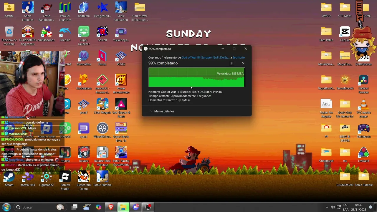
Task: Open the UMOD folder
Action: click(326, 10)
